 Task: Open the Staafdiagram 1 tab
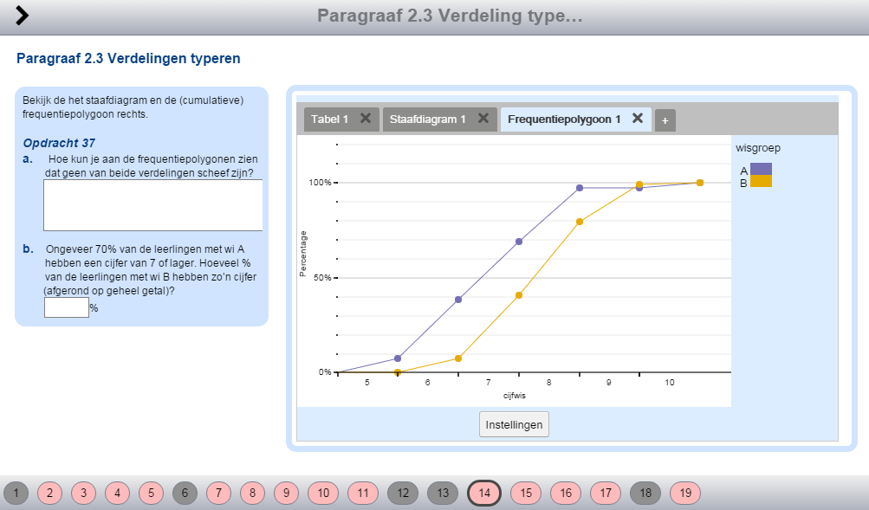point(427,119)
